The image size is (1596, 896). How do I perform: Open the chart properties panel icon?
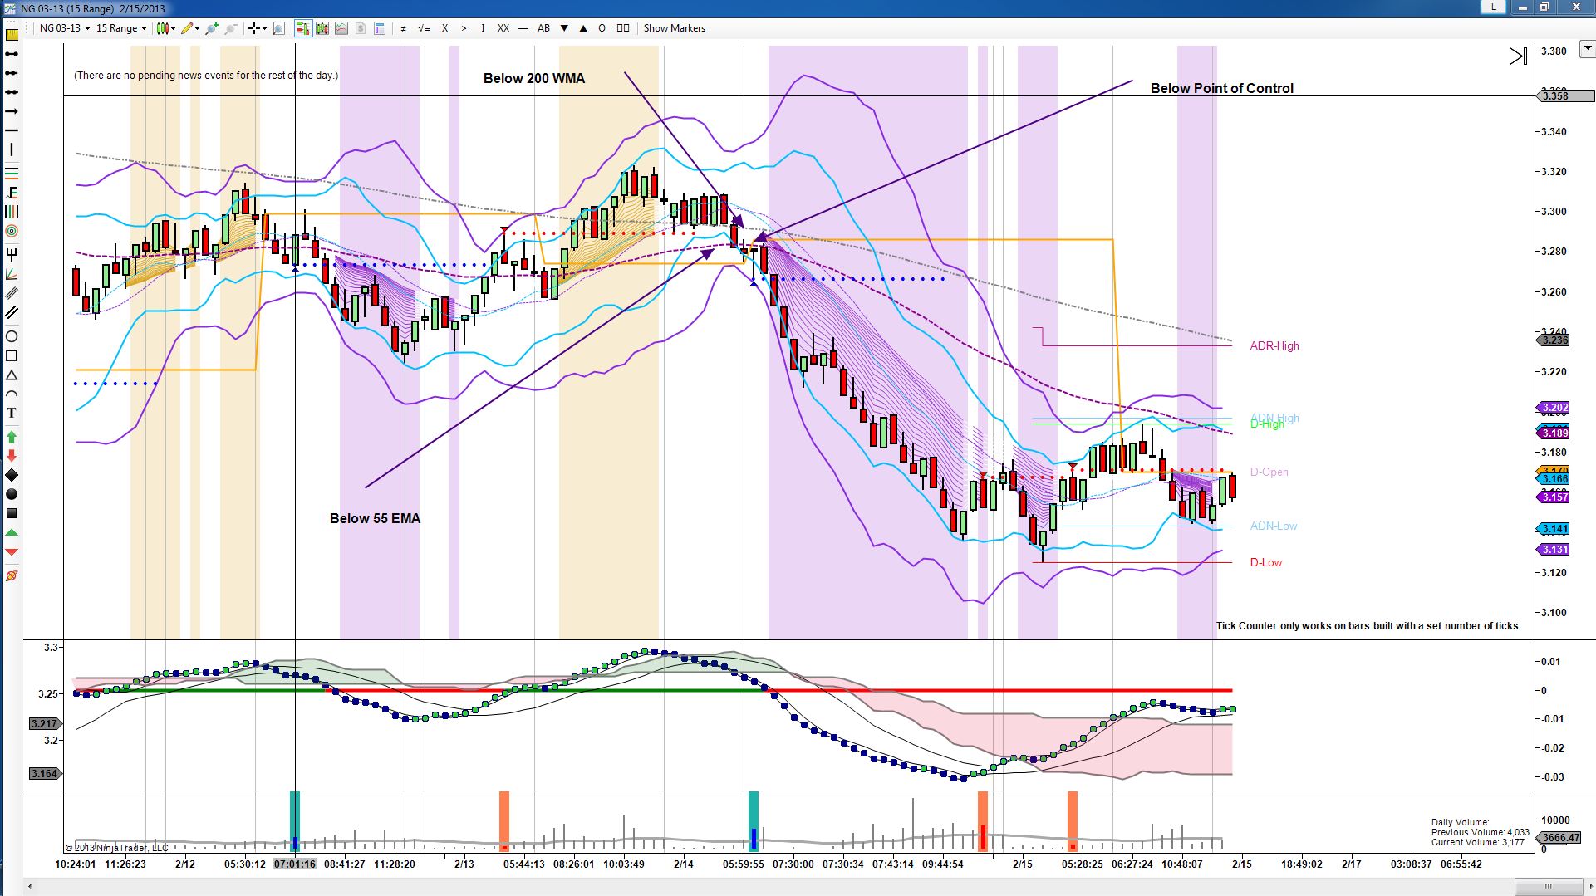coord(380,28)
